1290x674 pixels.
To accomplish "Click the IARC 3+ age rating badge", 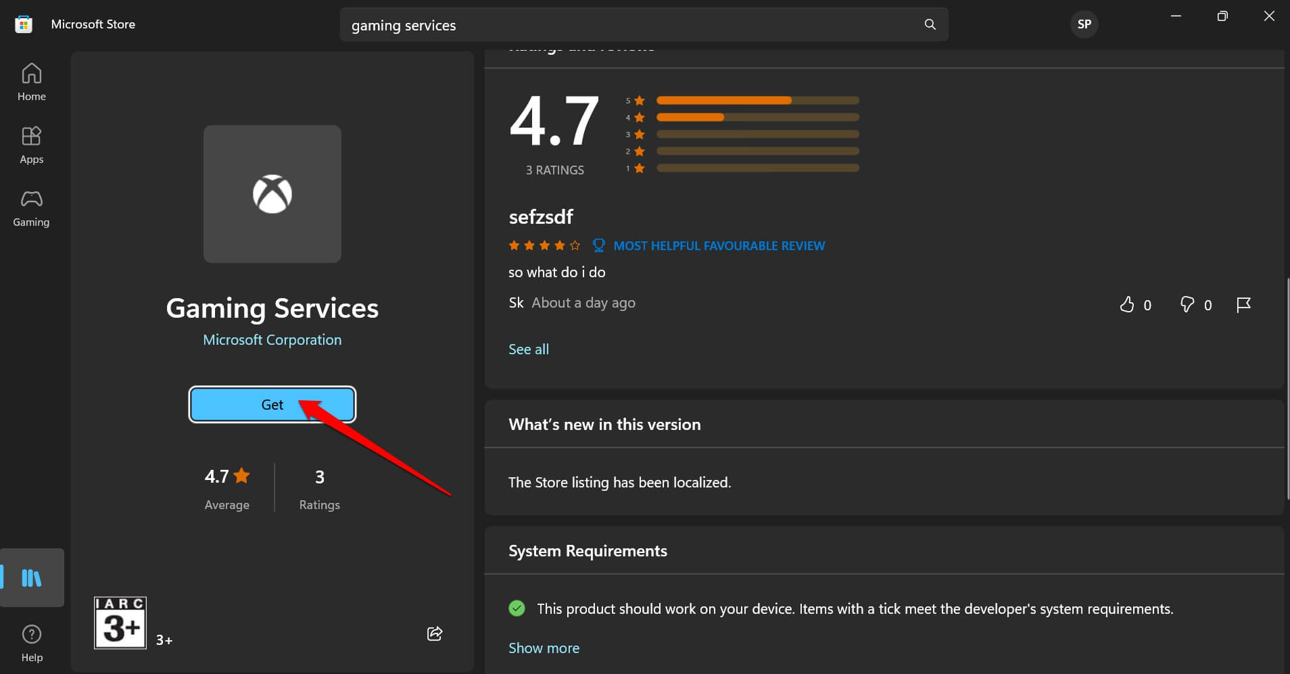I will pos(120,623).
